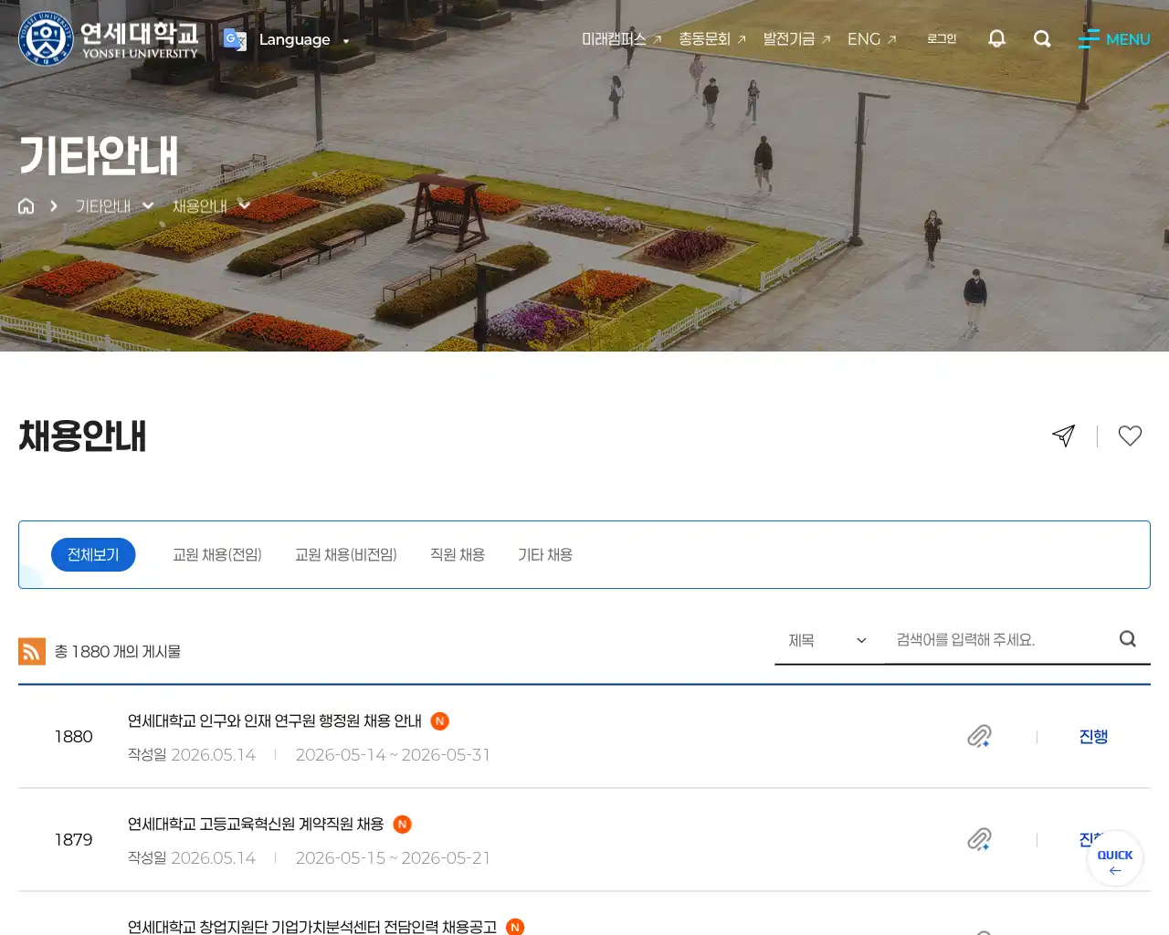Open the header search magnifier icon
Screen dimensions: 1169x935
click(x=1042, y=38)
